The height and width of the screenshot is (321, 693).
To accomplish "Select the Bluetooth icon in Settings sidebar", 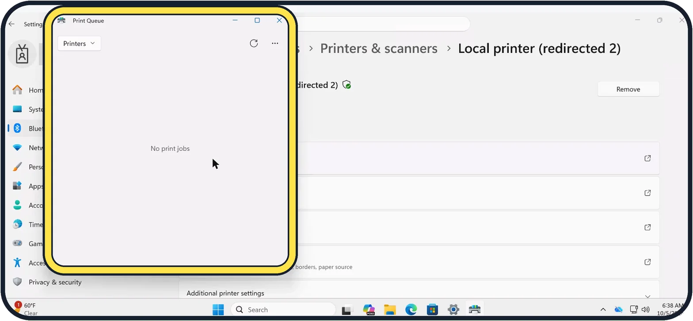I will point(17,128).
